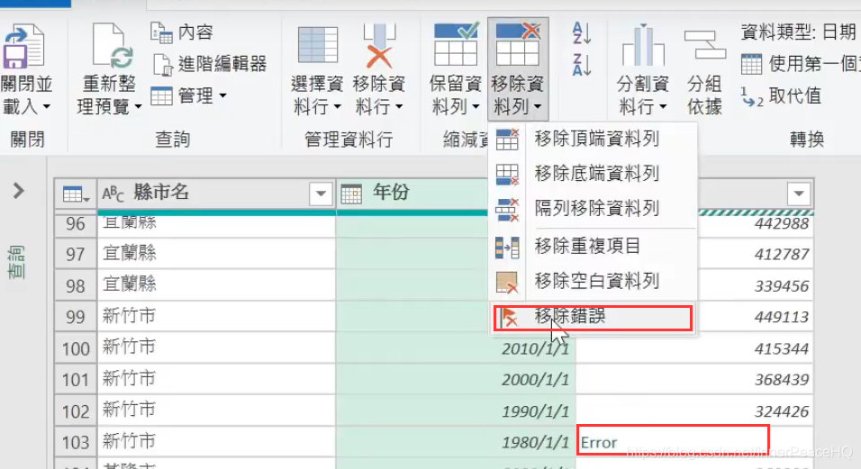The image size is (861, 469).
Task: Click 宜蘭縣 cell in row 98
Action: point(216,285)
